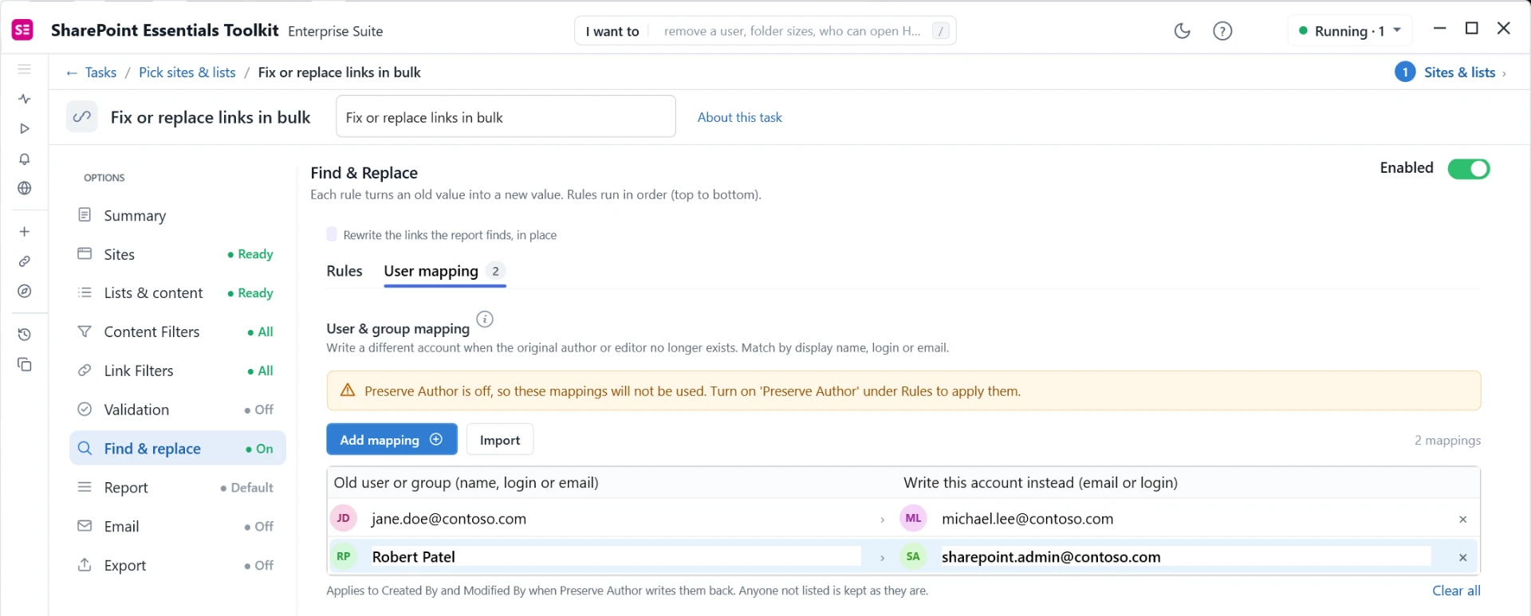1531x616 pixels.
Task: Click the copy icon in left sidebar
Action: [x=25, y=364]
